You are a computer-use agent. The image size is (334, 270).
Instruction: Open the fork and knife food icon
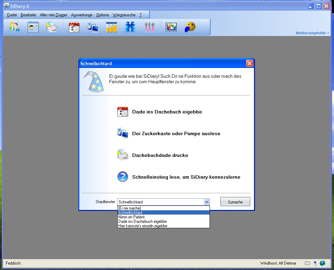coord(149,27)
